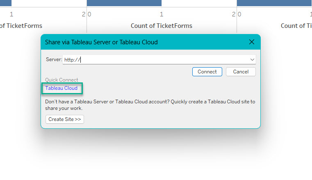
Task: Select the middle 'Count of TicketForms' axis title
Action: pos(161,26)
